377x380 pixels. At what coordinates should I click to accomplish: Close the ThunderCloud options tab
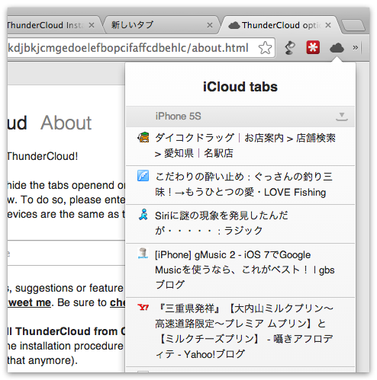click(x=328, y=25)
